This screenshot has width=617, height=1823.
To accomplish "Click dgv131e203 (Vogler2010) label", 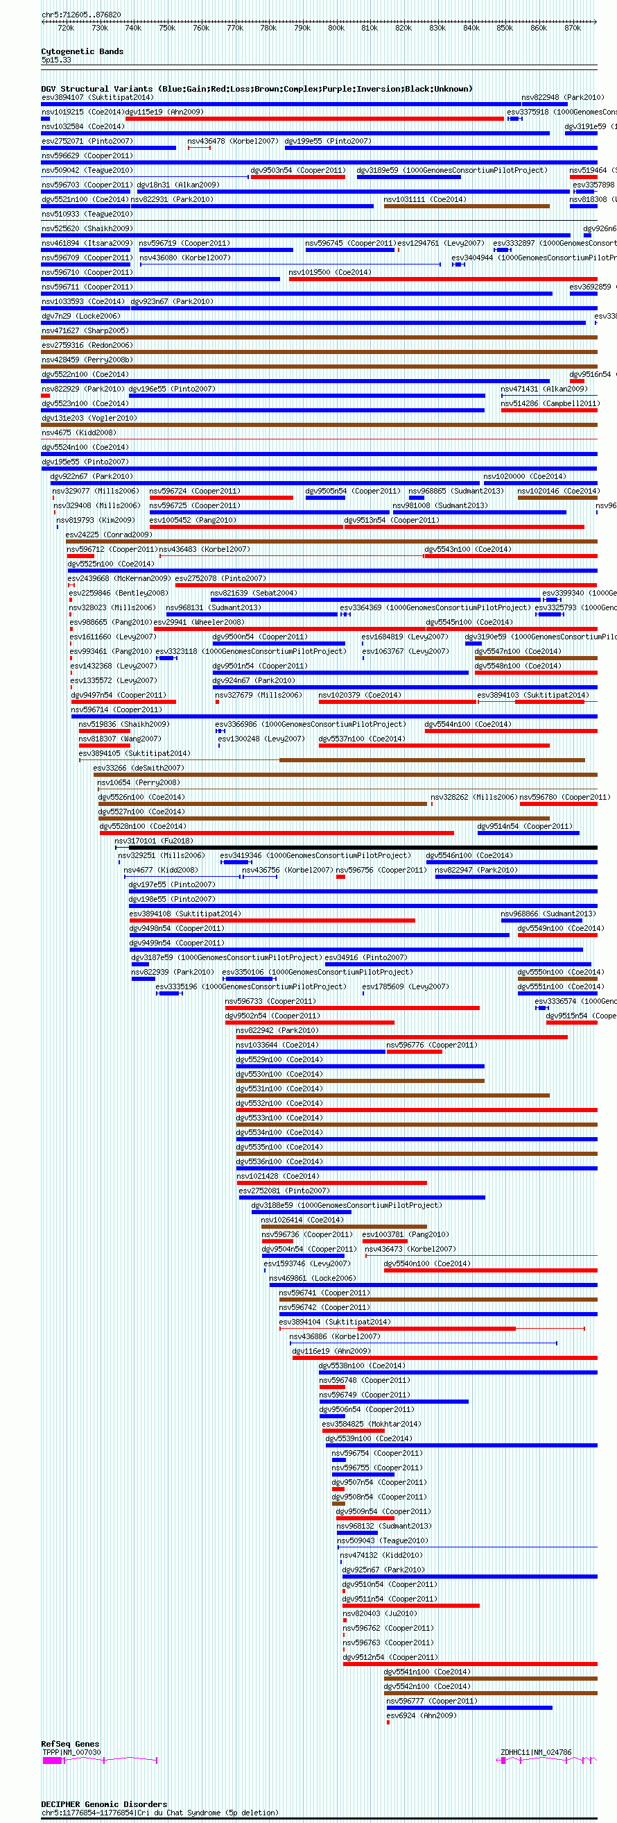I will tap(89, 418).
